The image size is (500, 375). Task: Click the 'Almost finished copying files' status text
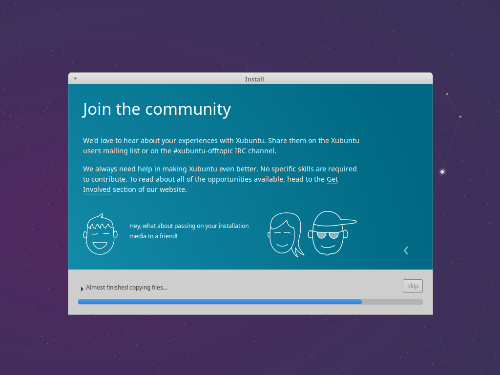pos(126,287)
